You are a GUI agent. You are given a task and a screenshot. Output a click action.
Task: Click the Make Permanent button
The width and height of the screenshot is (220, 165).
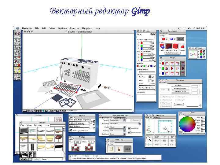click(172, 53)
